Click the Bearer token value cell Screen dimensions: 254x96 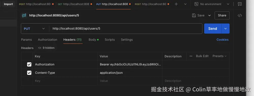coord(130,64)
